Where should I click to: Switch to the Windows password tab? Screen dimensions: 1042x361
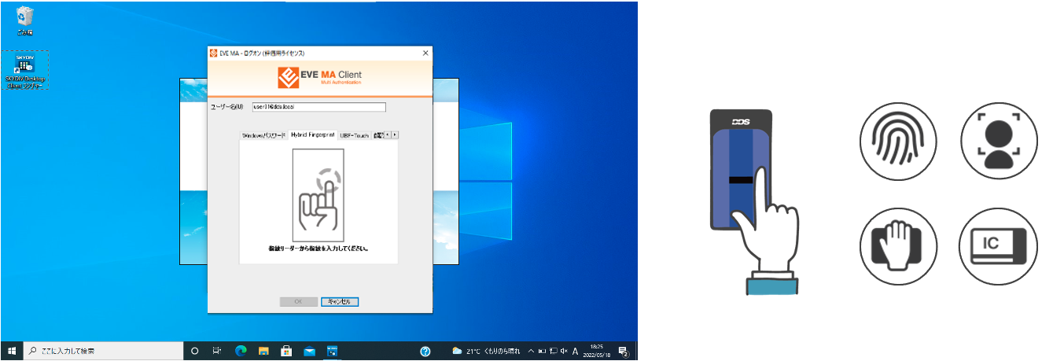point(263,135)
